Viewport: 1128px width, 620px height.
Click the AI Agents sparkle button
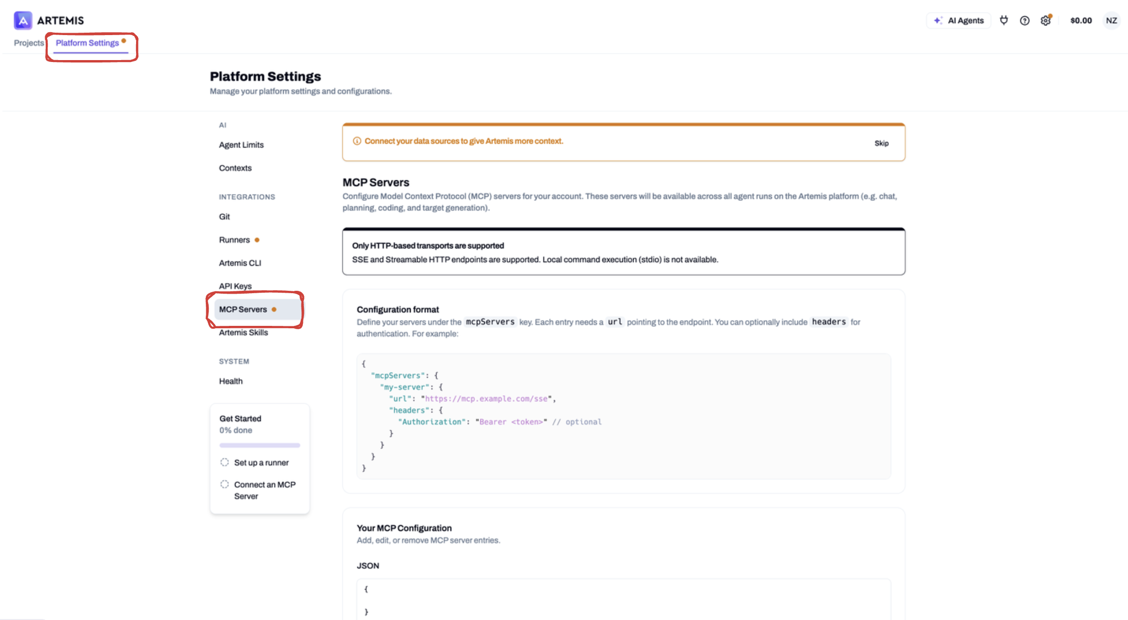959,21
